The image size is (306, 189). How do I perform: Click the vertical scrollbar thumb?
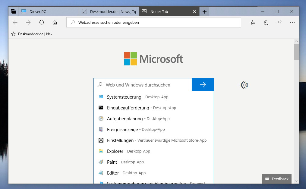pos(297,52)
